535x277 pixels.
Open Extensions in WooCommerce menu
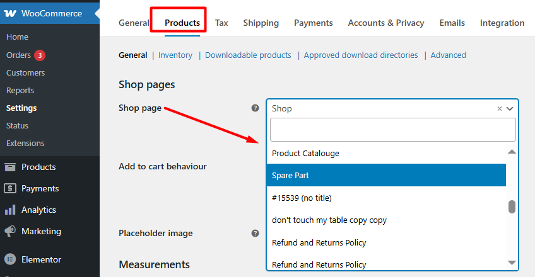[25, 144]
